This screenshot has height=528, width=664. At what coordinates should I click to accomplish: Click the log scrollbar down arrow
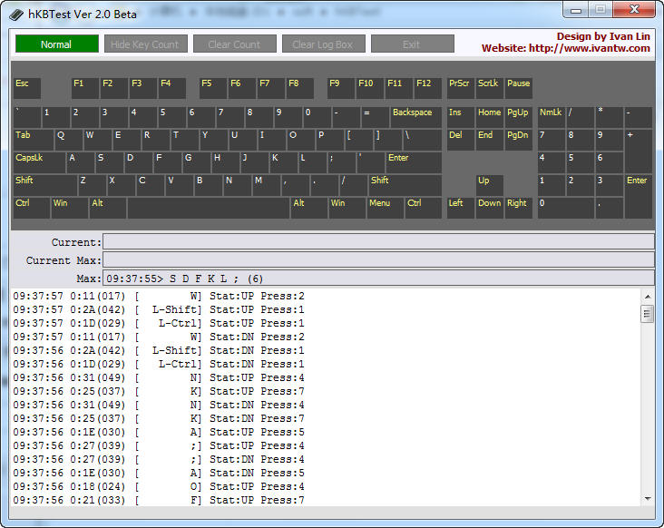pos(648,498)
